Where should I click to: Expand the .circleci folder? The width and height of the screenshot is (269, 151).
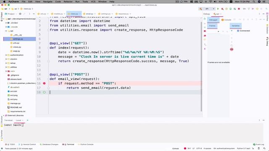click(6, 23)
